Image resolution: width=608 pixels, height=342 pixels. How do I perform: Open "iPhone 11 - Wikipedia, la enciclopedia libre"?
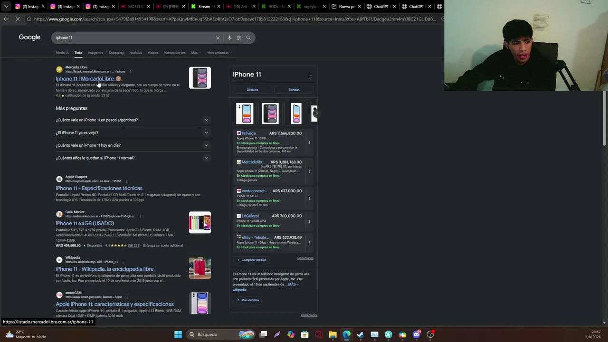tap(104, 269)
